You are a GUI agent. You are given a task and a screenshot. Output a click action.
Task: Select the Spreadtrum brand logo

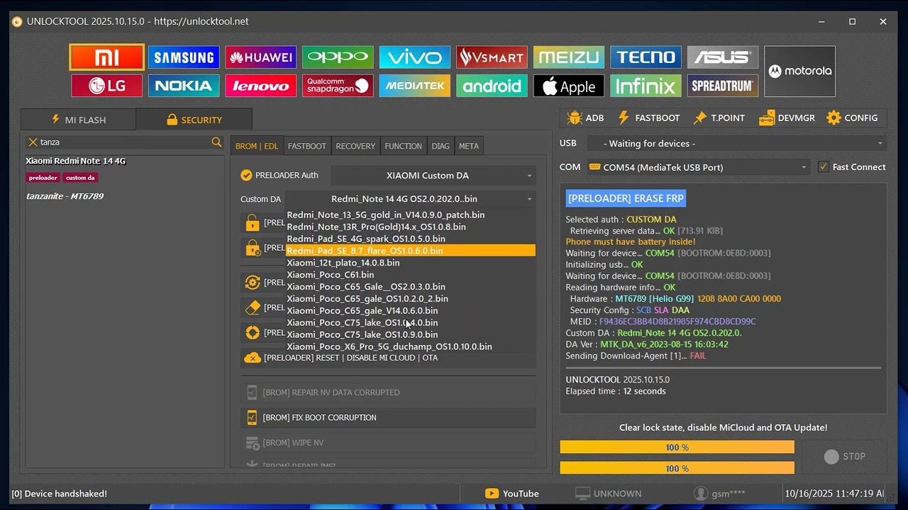723,86
